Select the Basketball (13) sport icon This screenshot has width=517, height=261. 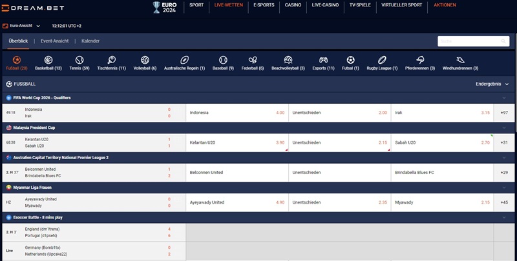pos(48,60)
